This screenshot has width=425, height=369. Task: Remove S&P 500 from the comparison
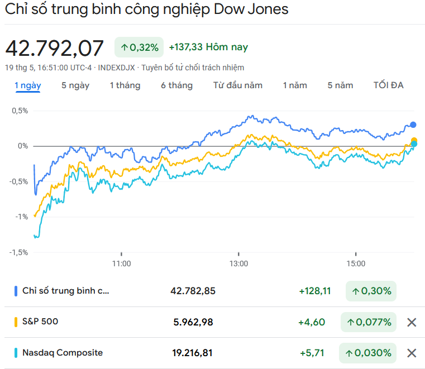click(412, 322)
